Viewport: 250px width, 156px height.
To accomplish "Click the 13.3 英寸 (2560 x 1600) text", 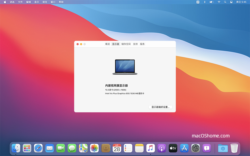I will tap(116, 90).
